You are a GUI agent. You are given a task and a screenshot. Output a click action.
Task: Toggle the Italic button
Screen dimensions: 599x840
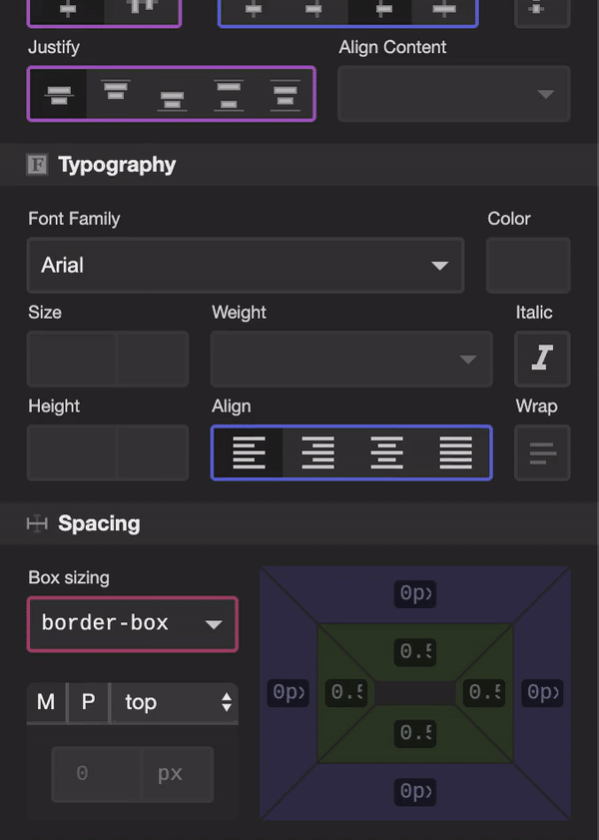(x=542, y=359)
